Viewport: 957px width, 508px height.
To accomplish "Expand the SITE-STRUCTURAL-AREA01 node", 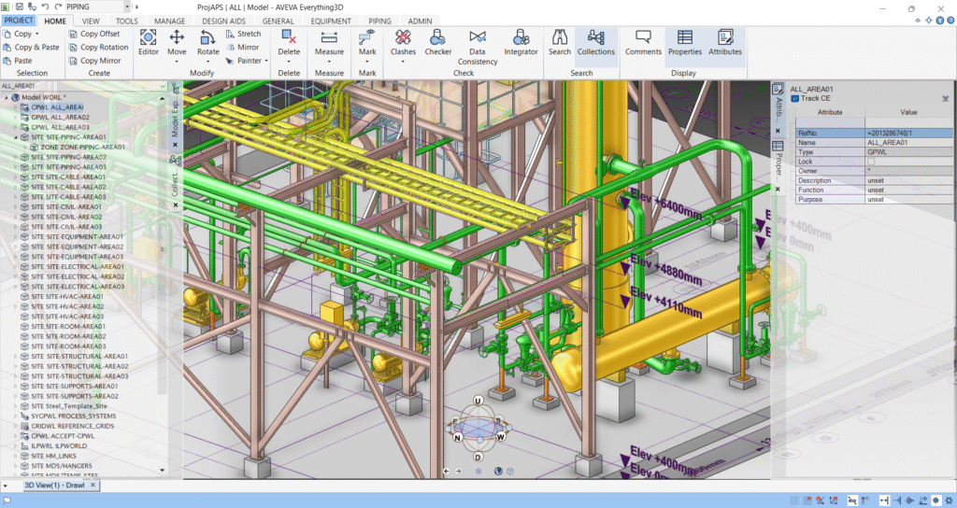I will (x=17, y=356).
